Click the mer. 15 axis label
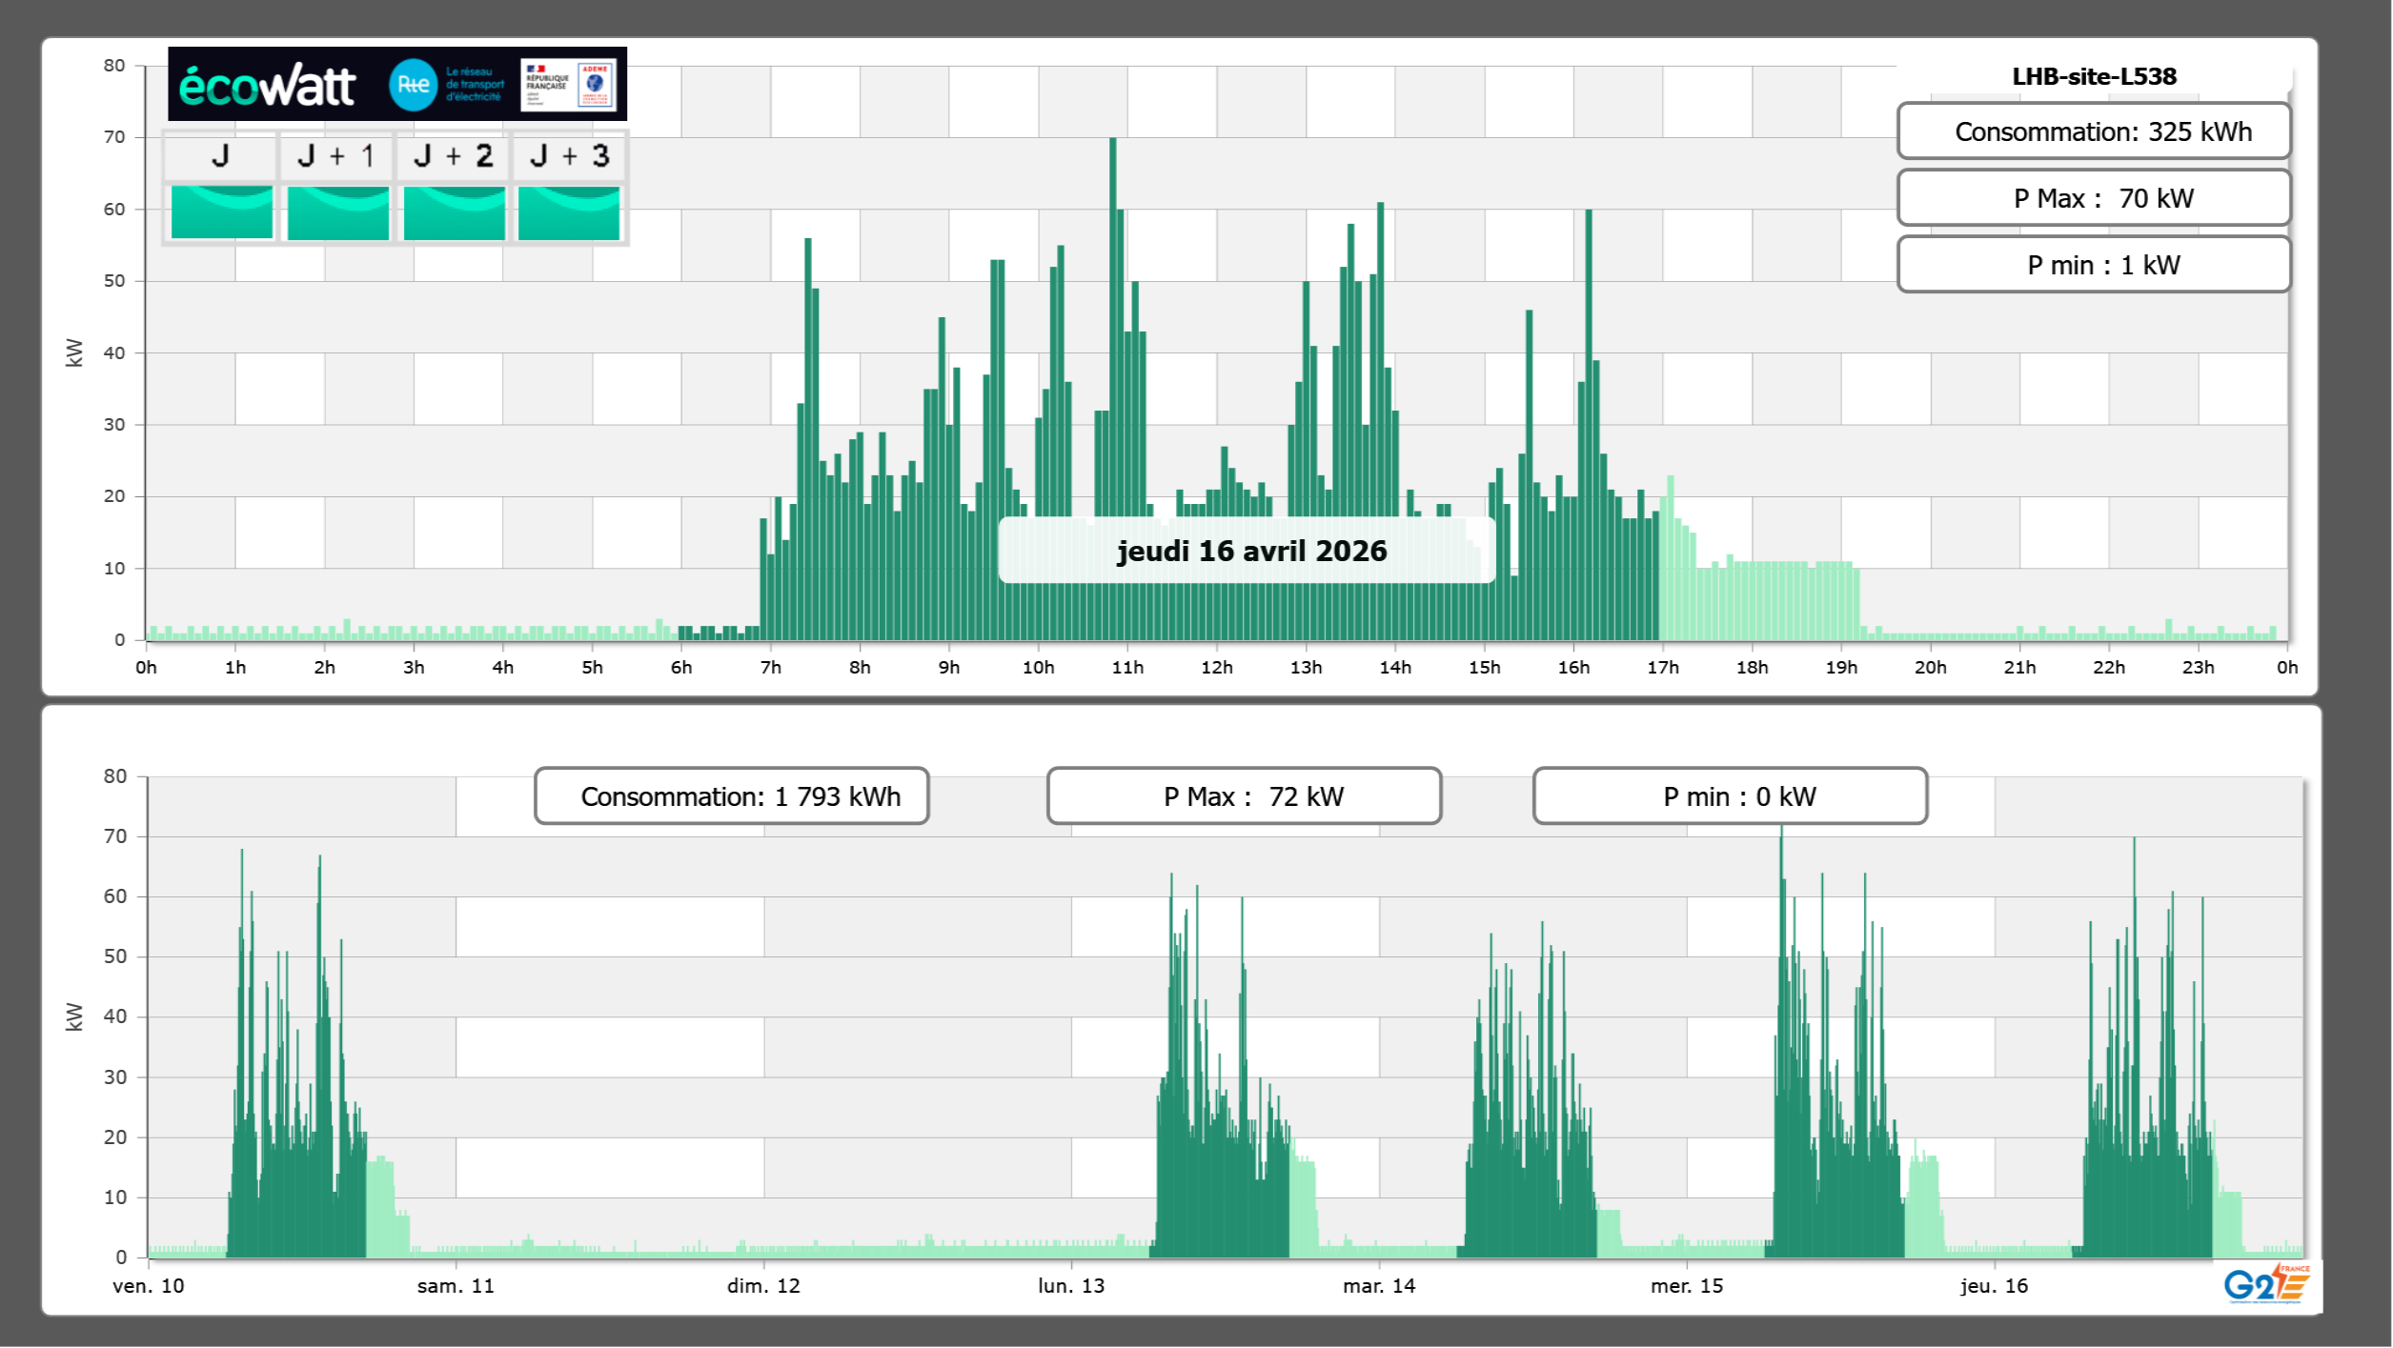This screenshot has width=2393, height=1348. (1686, 1286)
